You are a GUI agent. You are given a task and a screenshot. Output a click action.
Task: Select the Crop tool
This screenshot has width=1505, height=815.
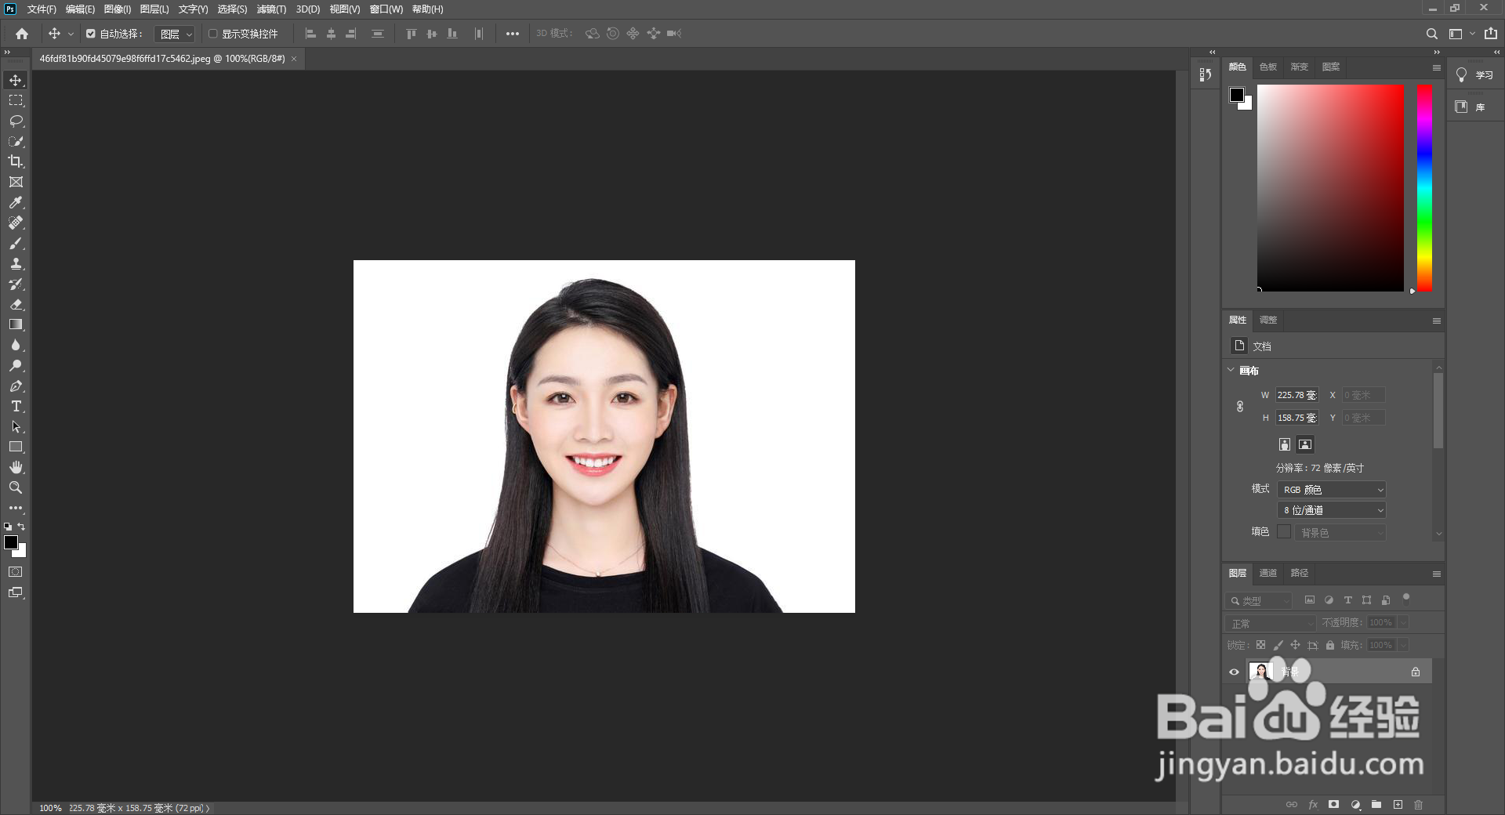[x=16, y=162]
